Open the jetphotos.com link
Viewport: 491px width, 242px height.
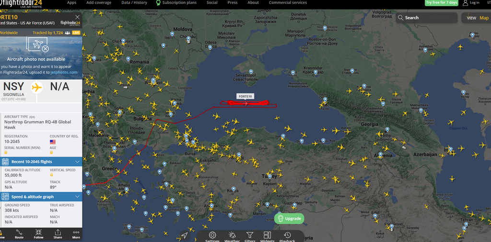pyautogui.click(x=64, y=72)
